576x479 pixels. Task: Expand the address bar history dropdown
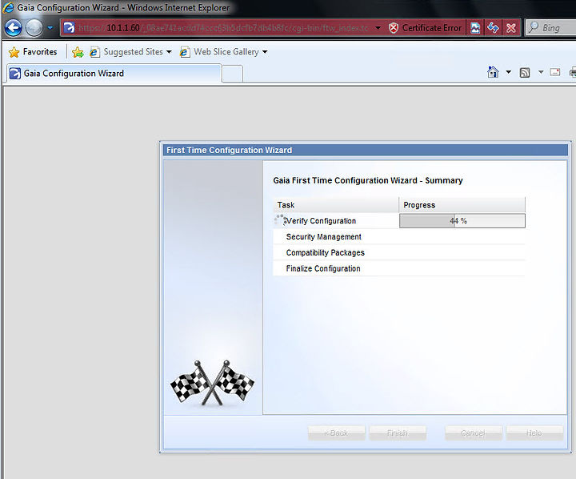[x=378, y=28]
